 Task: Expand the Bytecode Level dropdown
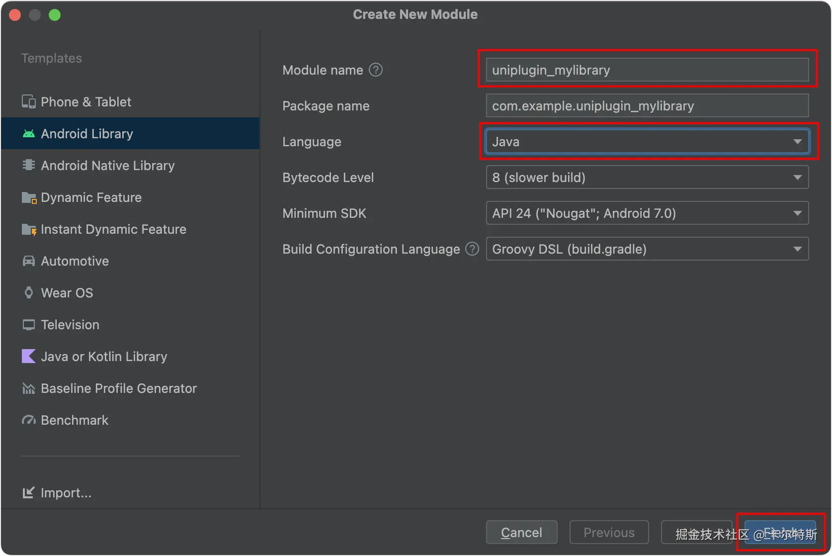(x=647, y=178)
